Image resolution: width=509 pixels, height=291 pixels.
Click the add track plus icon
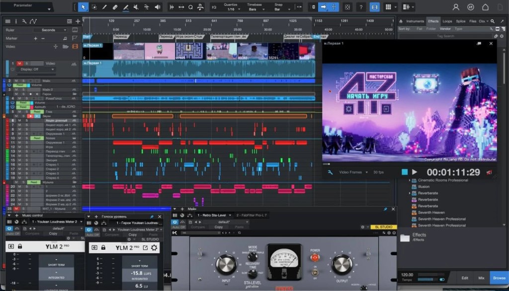pos(78,21)
